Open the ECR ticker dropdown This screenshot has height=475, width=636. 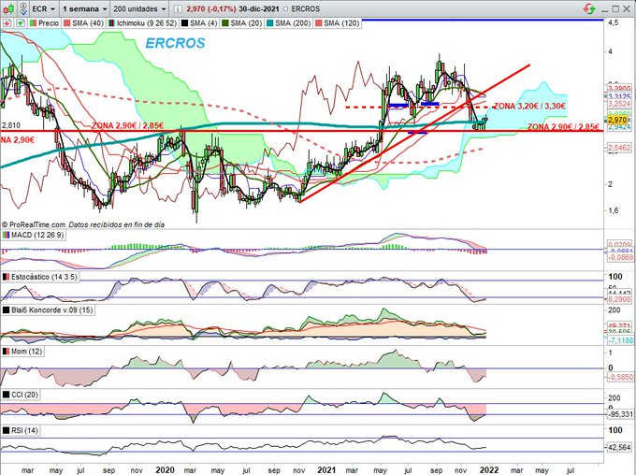coord(44,8)
